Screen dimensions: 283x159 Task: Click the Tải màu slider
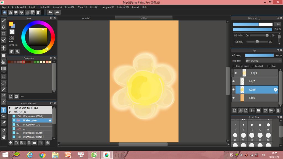click(257, 42)
